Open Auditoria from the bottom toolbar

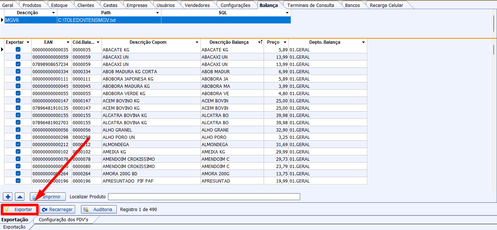point(99,210)
